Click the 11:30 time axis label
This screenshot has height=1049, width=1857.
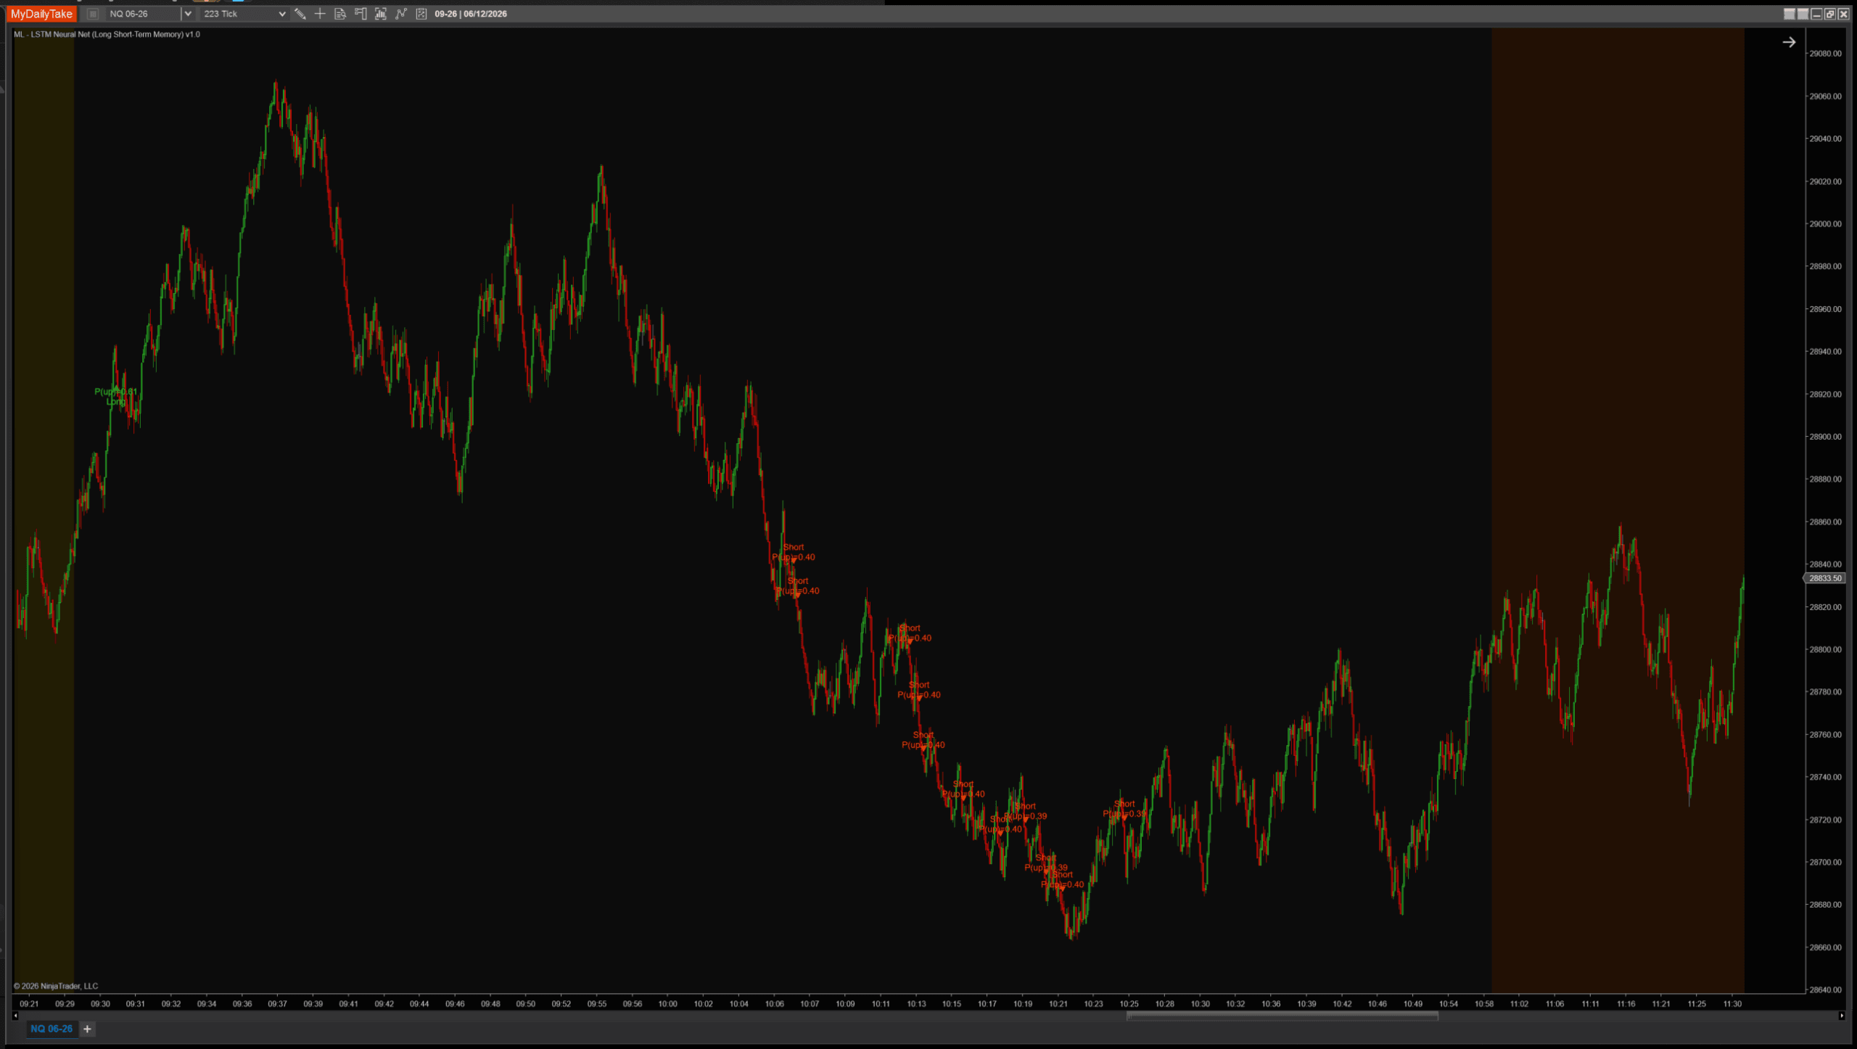[x=1732, y=1004]
